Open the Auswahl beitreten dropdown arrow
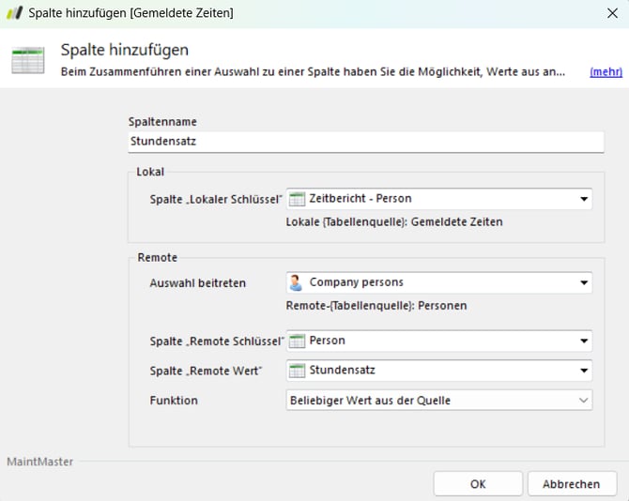The width and height of the screenshot is (629, 501). [x=584, y=282]
